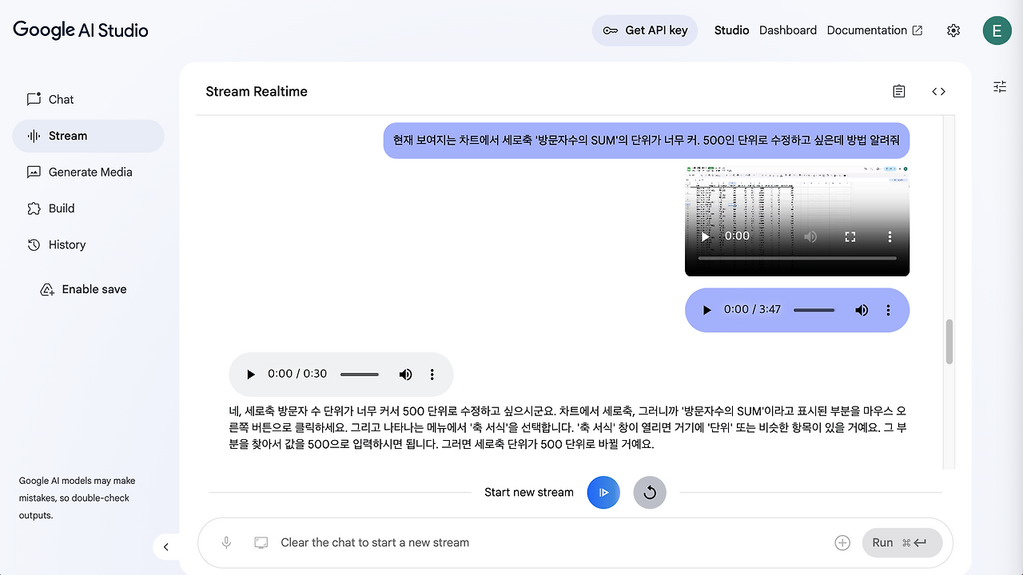Mute the 0:30 response audio player

405,374
